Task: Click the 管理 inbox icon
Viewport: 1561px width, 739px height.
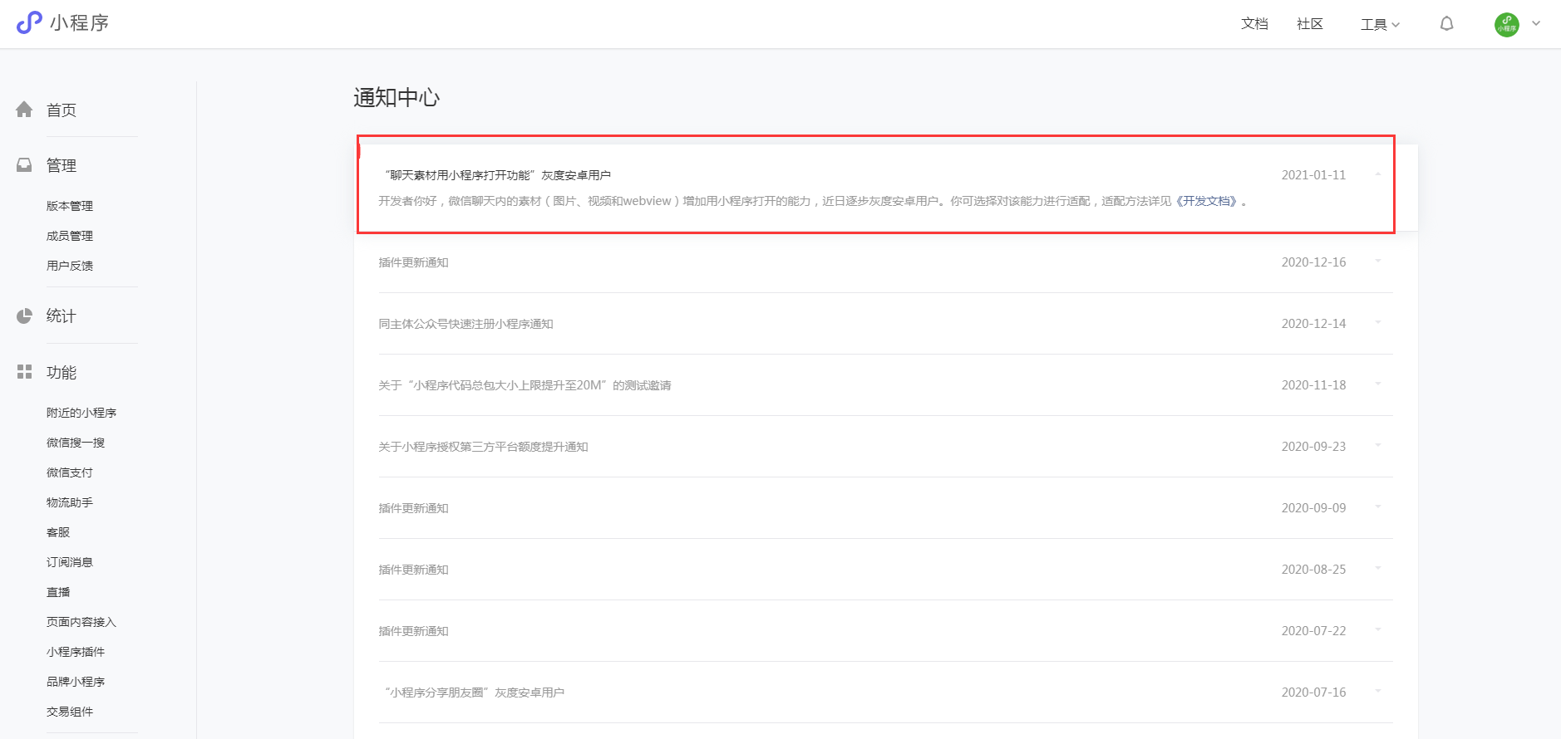Action: 24,165
